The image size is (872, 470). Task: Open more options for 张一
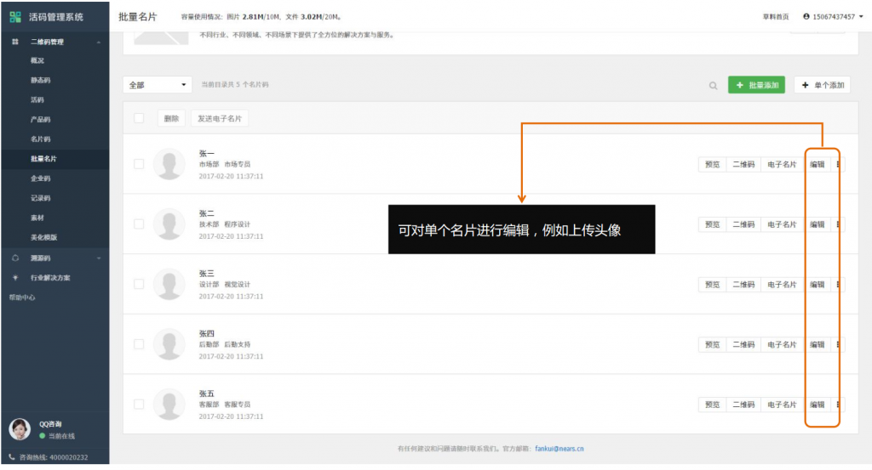tap(838, 164)
